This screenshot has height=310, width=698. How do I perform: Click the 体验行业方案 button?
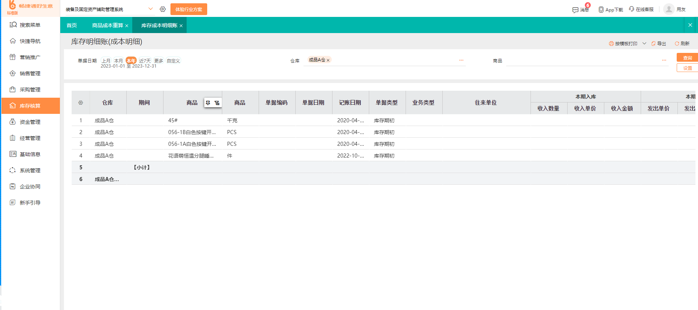(x=189, y=9)
